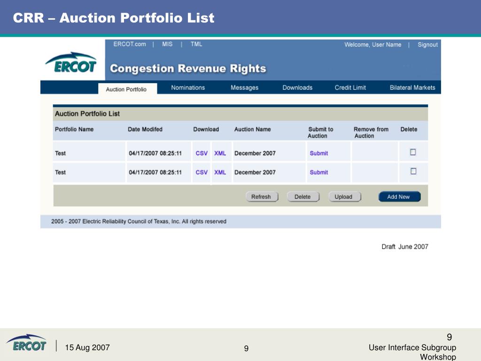This screenshot has height=361, width=481.
Task: Open the Messages tab
Action: coord(244,88)
